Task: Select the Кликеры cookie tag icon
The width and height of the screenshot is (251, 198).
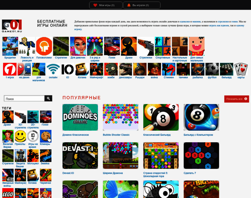Action: [46, 136]
